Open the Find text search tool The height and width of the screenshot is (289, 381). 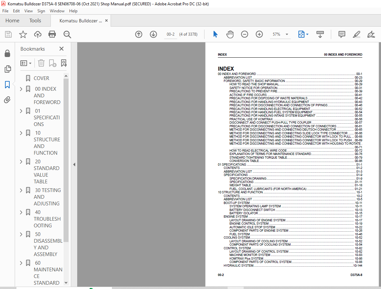click(x=67, y=34)
